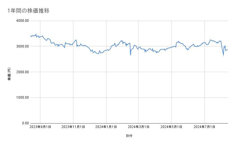Click the 2024年1月1日 date label
235x145 pixels.
coord(106,127)
